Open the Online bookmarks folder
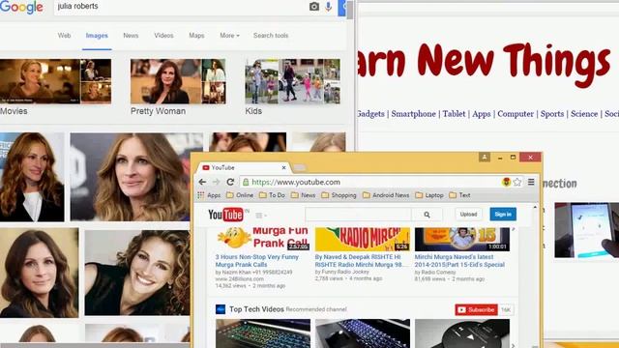 [240, 195]
